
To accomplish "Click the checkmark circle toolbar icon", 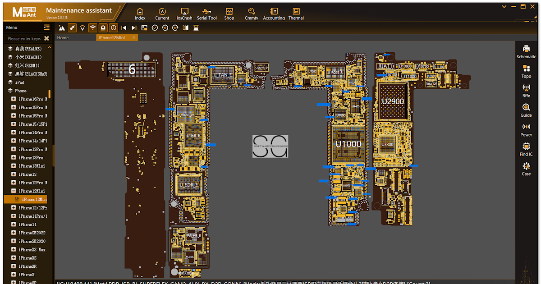I will 155,27.
